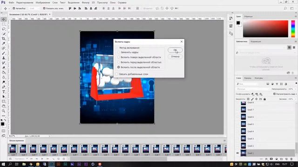The height and width of the screenshot is (167, 298).
Task: Select 'Заменить кадры' radio option
Action: (x=119, y=52)
